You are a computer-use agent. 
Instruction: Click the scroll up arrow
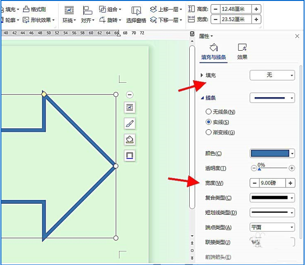point(192,41)
